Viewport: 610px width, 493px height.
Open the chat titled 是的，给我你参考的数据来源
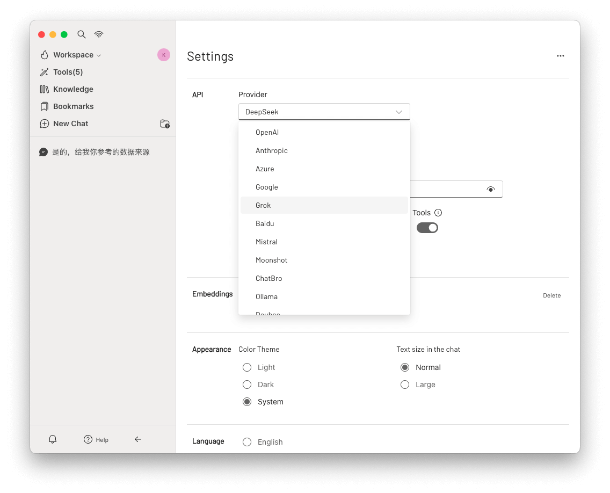point(101,152)
